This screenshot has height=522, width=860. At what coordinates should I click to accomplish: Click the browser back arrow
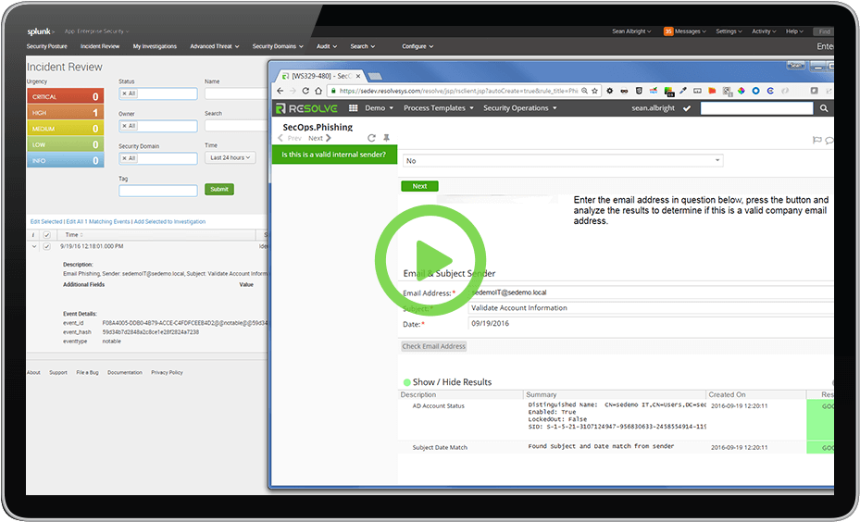click(280, 91)
